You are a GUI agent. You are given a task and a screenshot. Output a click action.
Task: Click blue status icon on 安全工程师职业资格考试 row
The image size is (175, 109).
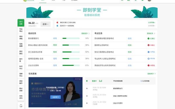148,52
